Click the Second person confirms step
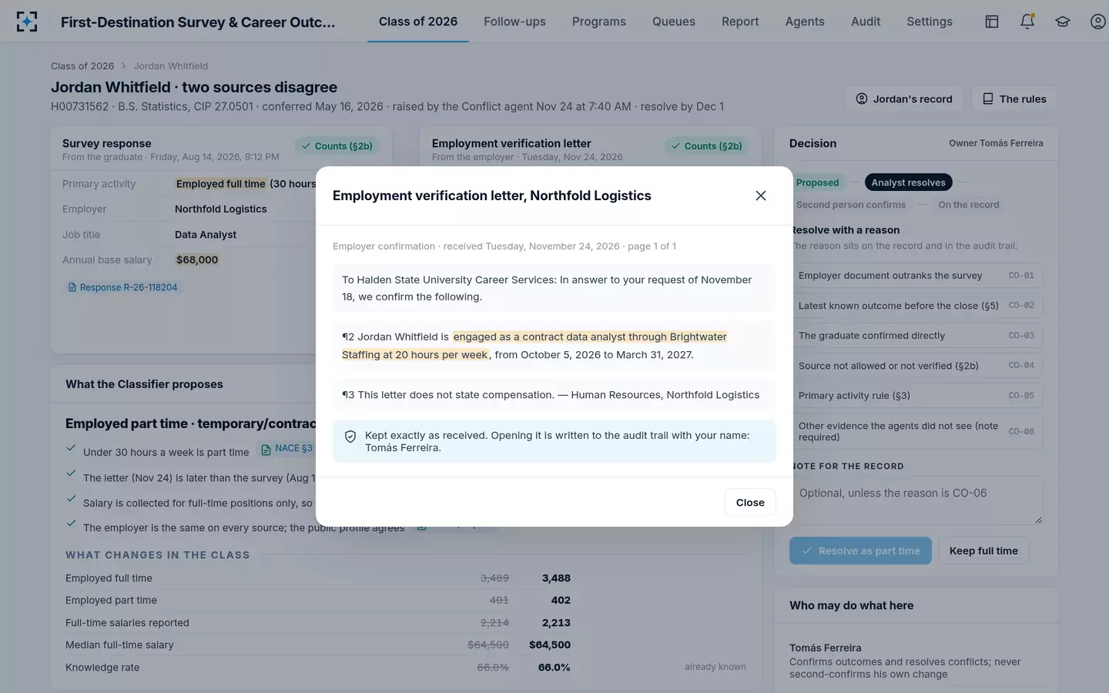 [x=851, y=205]
